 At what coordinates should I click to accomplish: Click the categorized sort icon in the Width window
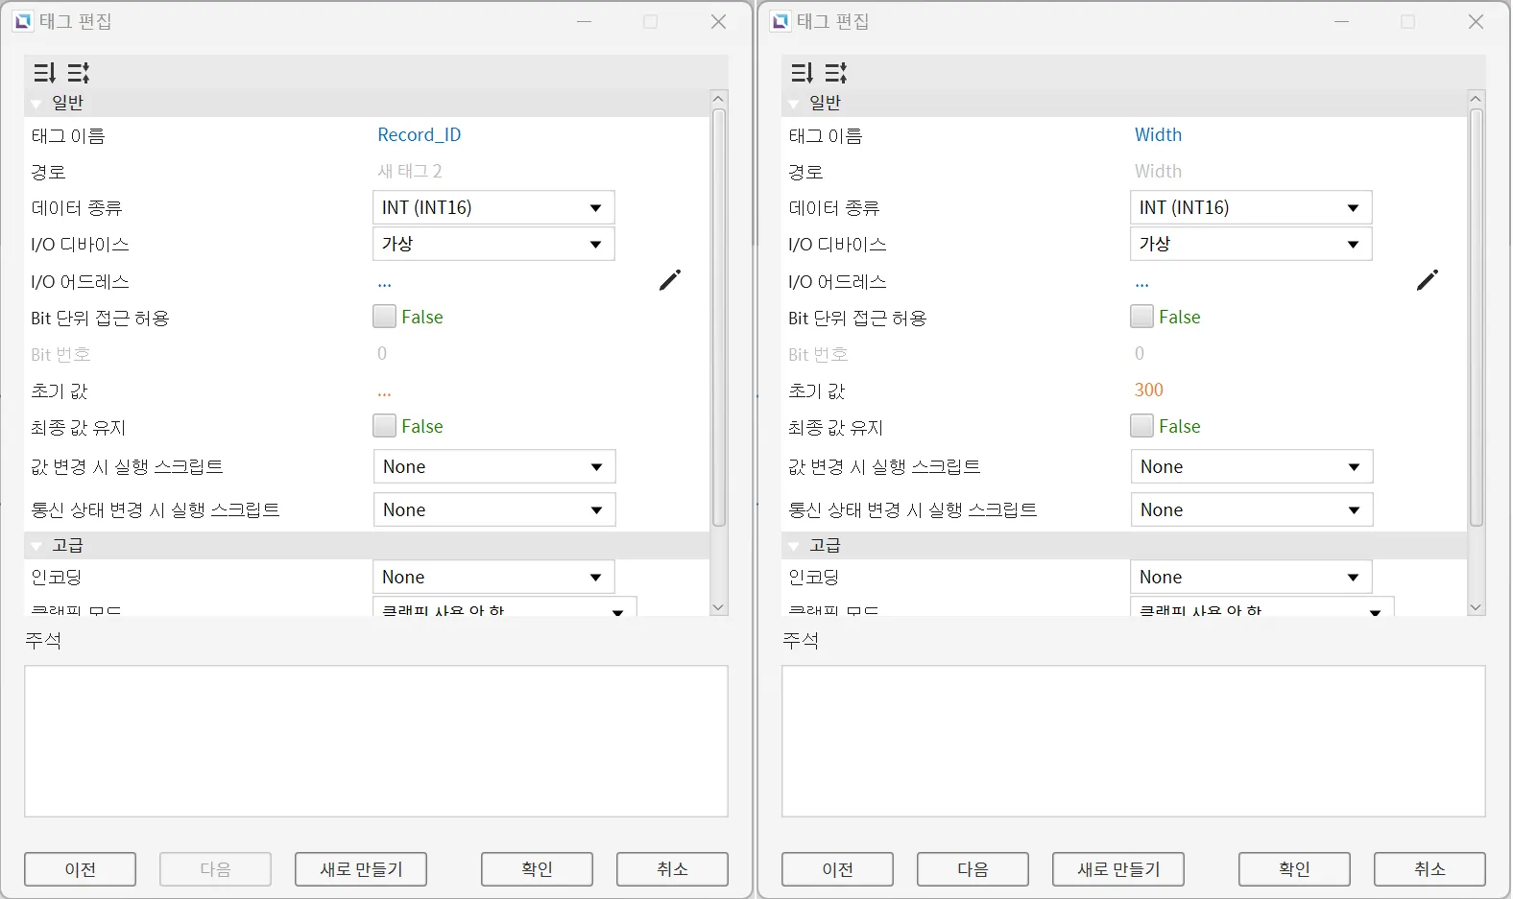tap(802, 73)
